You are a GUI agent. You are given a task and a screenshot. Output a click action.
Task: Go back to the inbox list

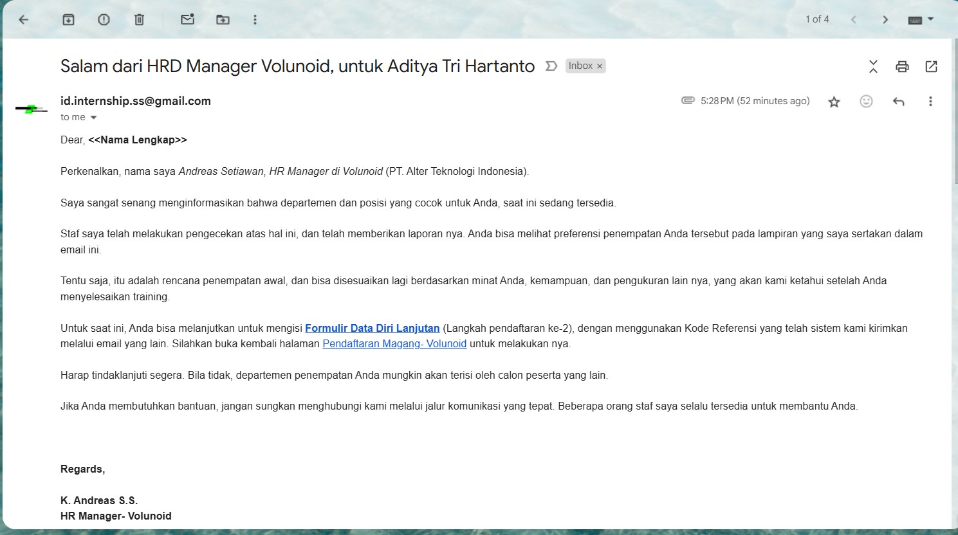point(24,20)
